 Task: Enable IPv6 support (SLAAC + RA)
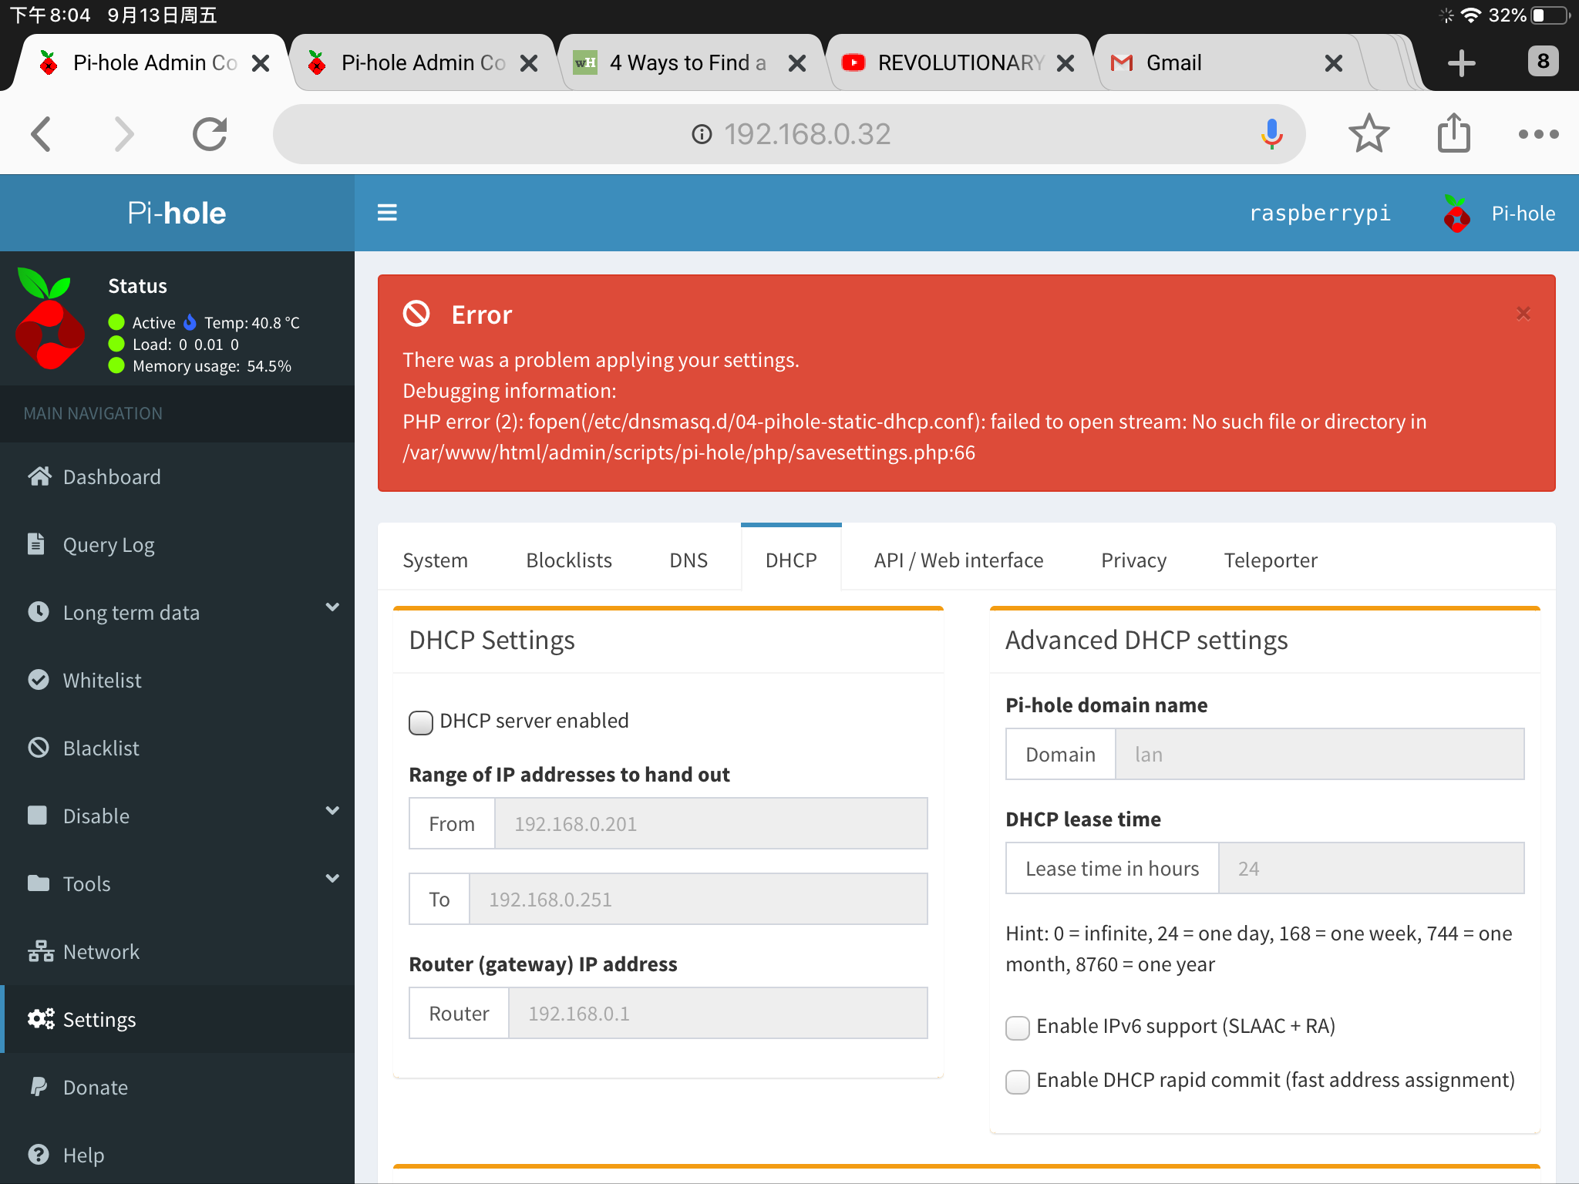click(x=1018, y=1028)
